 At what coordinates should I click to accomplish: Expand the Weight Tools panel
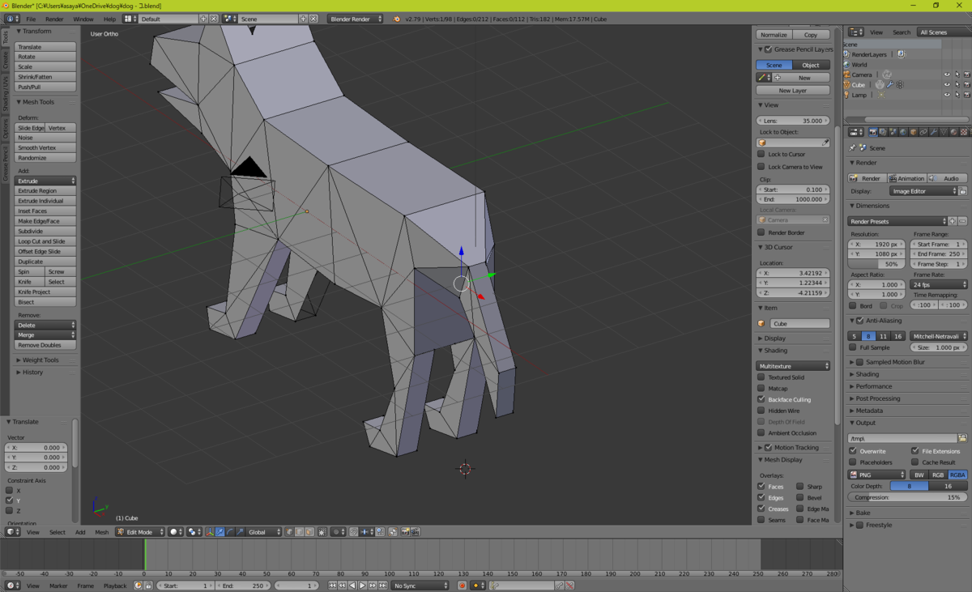pos(39,360)
